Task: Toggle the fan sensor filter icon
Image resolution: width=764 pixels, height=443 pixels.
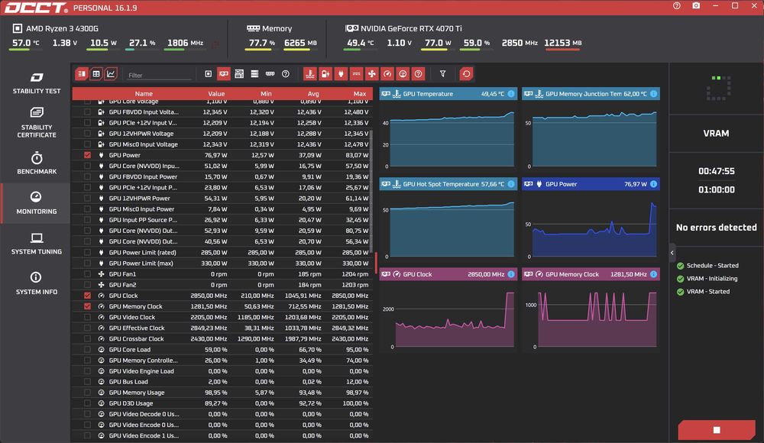Action: coord(372,74)
